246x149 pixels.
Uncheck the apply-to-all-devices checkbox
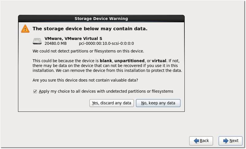pos(35,91)
